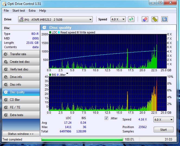This screenshot has width=180, height=146.
Task: Click the BIS Max value 36
Action: click(84, 127)
